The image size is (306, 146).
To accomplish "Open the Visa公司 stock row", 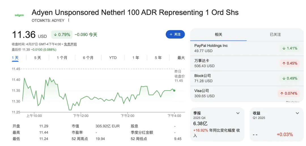I will click(x=247, y=93).
